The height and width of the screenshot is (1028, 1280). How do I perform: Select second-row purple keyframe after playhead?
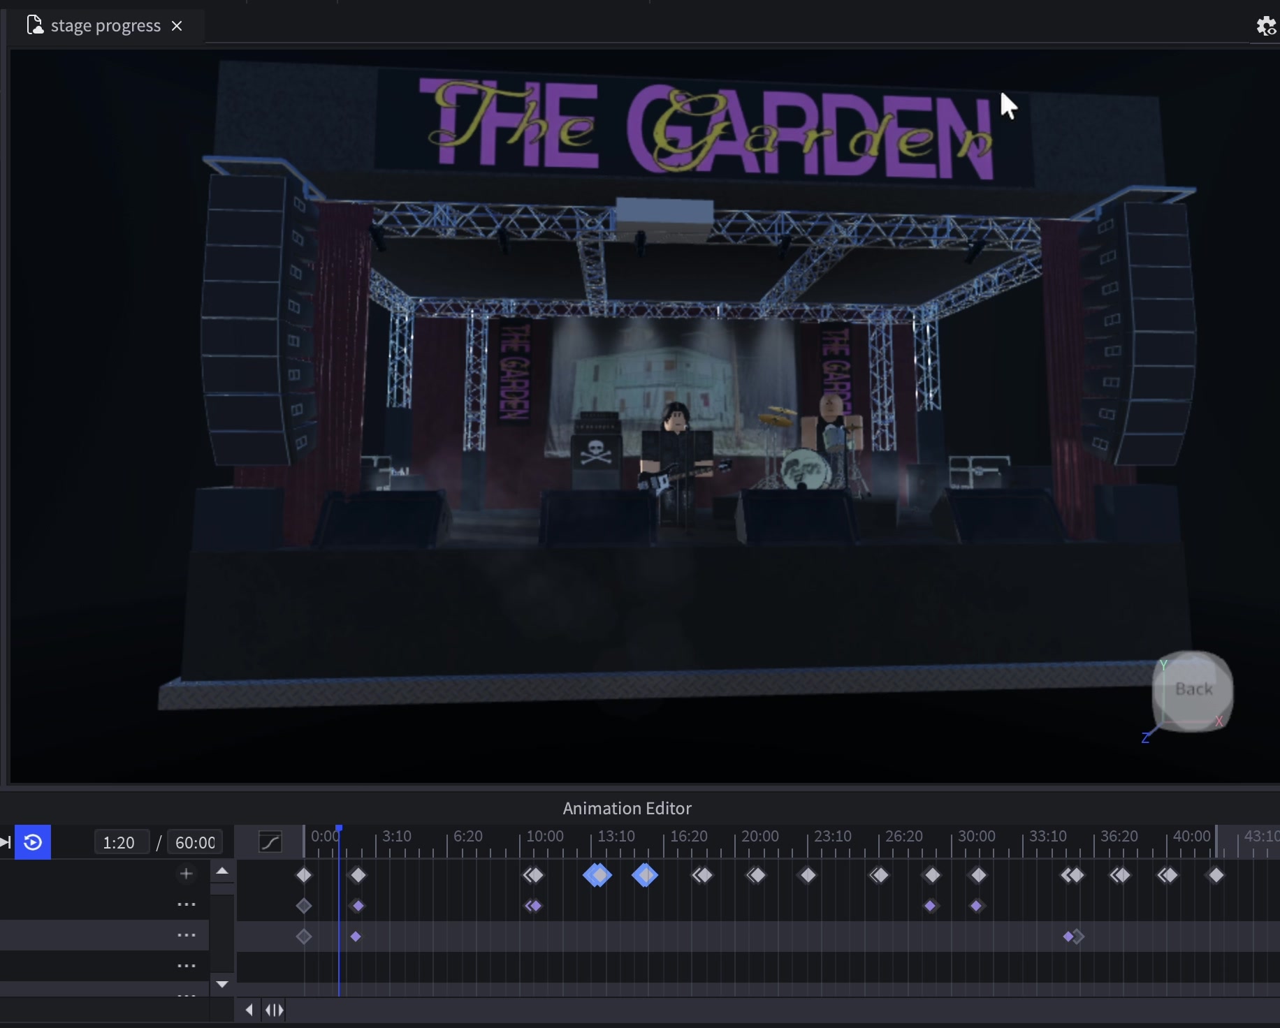click(x=358, y=906)
